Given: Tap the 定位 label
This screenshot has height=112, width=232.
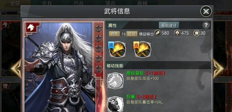Looking at the screenshot, I should pos(132,34).
